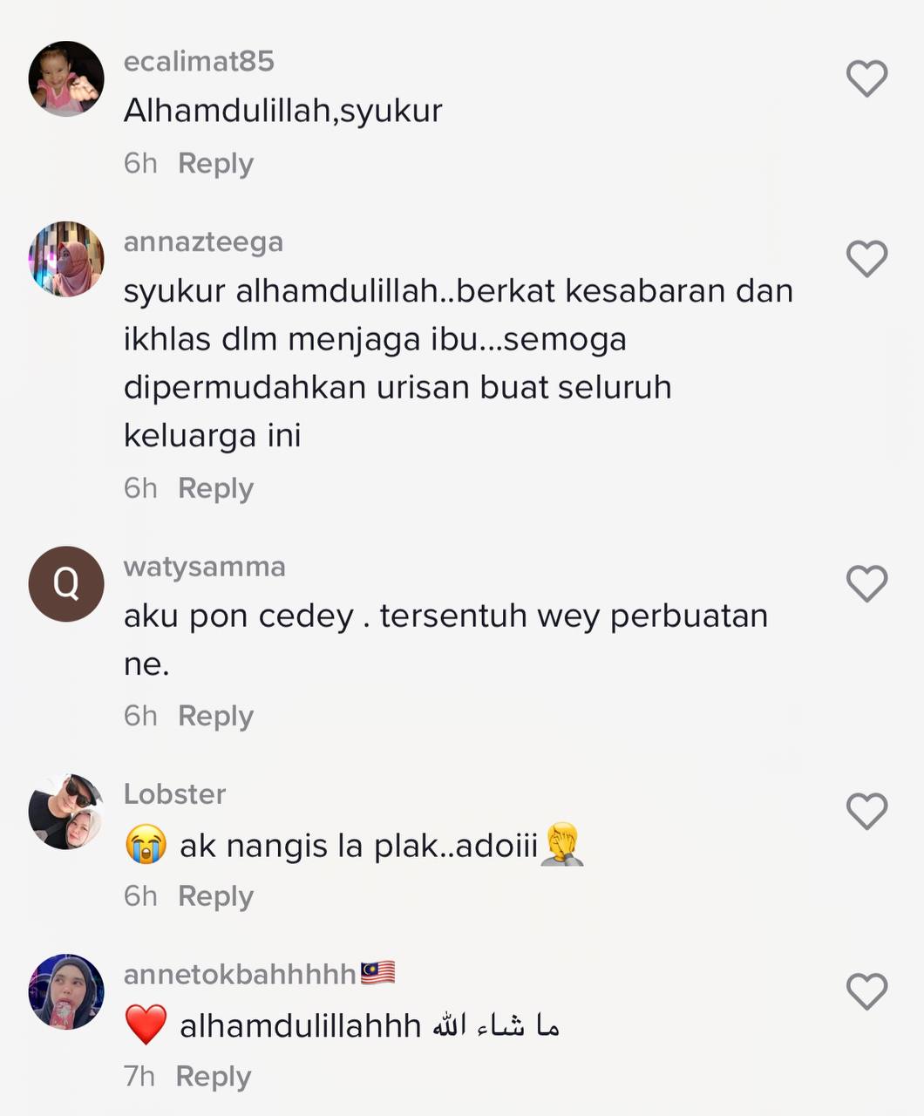924x1116 pixels.
Task: Like annetokbahhhhh's comment with the heart
Action: pos(866,991)
